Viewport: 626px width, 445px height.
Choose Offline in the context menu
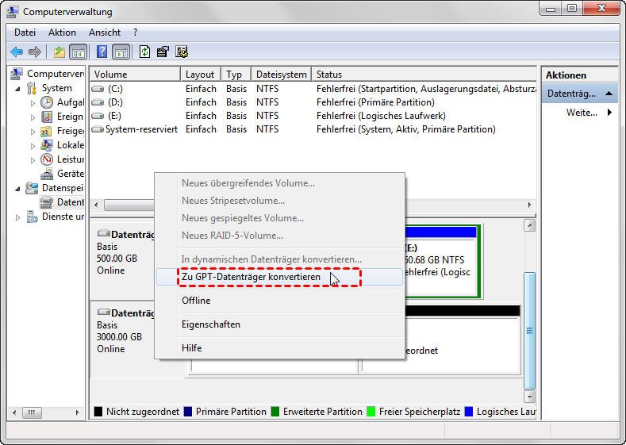pos(279,301)
